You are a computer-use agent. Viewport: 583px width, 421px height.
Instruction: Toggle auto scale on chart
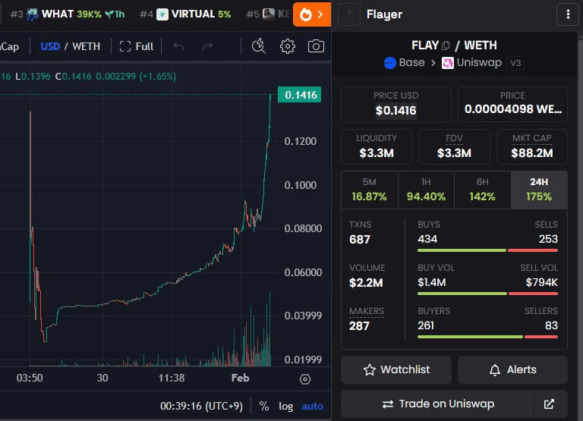pyautogui.click(x=312, y=406)
